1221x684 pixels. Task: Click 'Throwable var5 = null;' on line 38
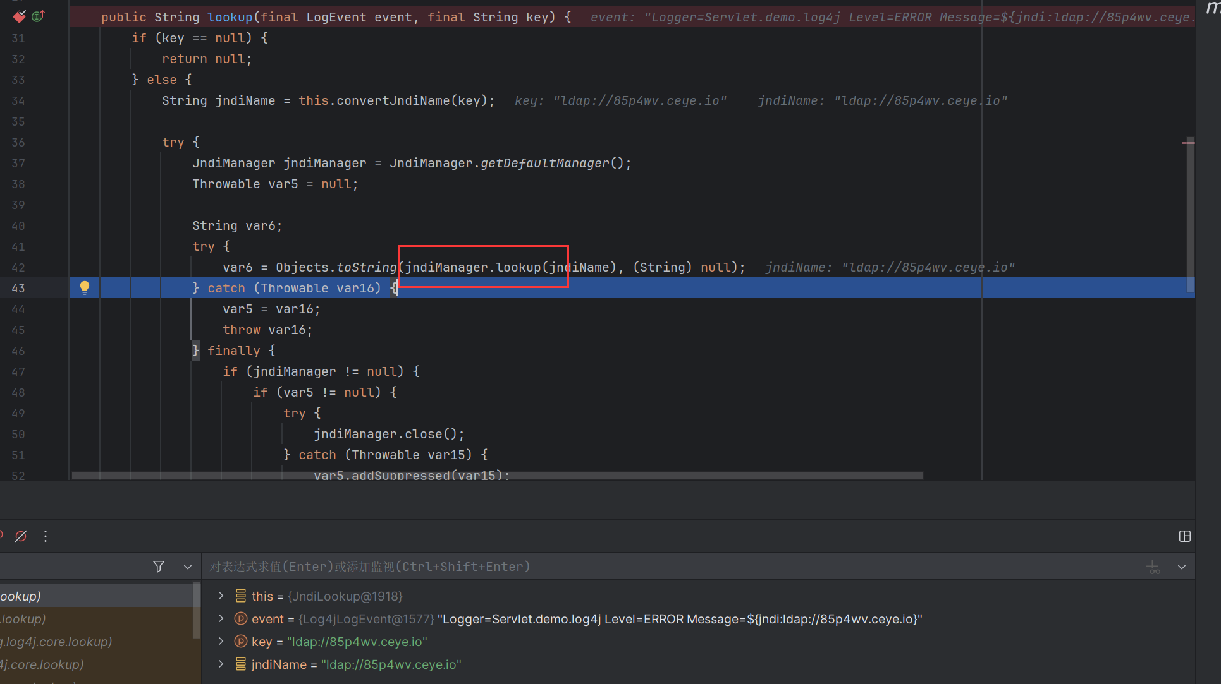275,184
